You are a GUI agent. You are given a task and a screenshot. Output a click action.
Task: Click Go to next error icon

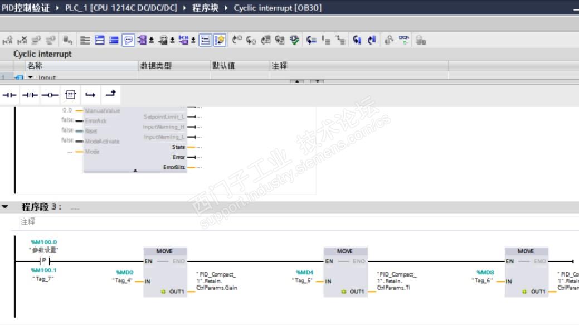[251, 40]
